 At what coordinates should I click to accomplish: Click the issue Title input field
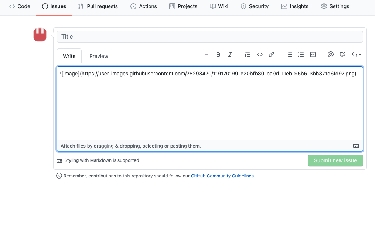coord(210,36)
